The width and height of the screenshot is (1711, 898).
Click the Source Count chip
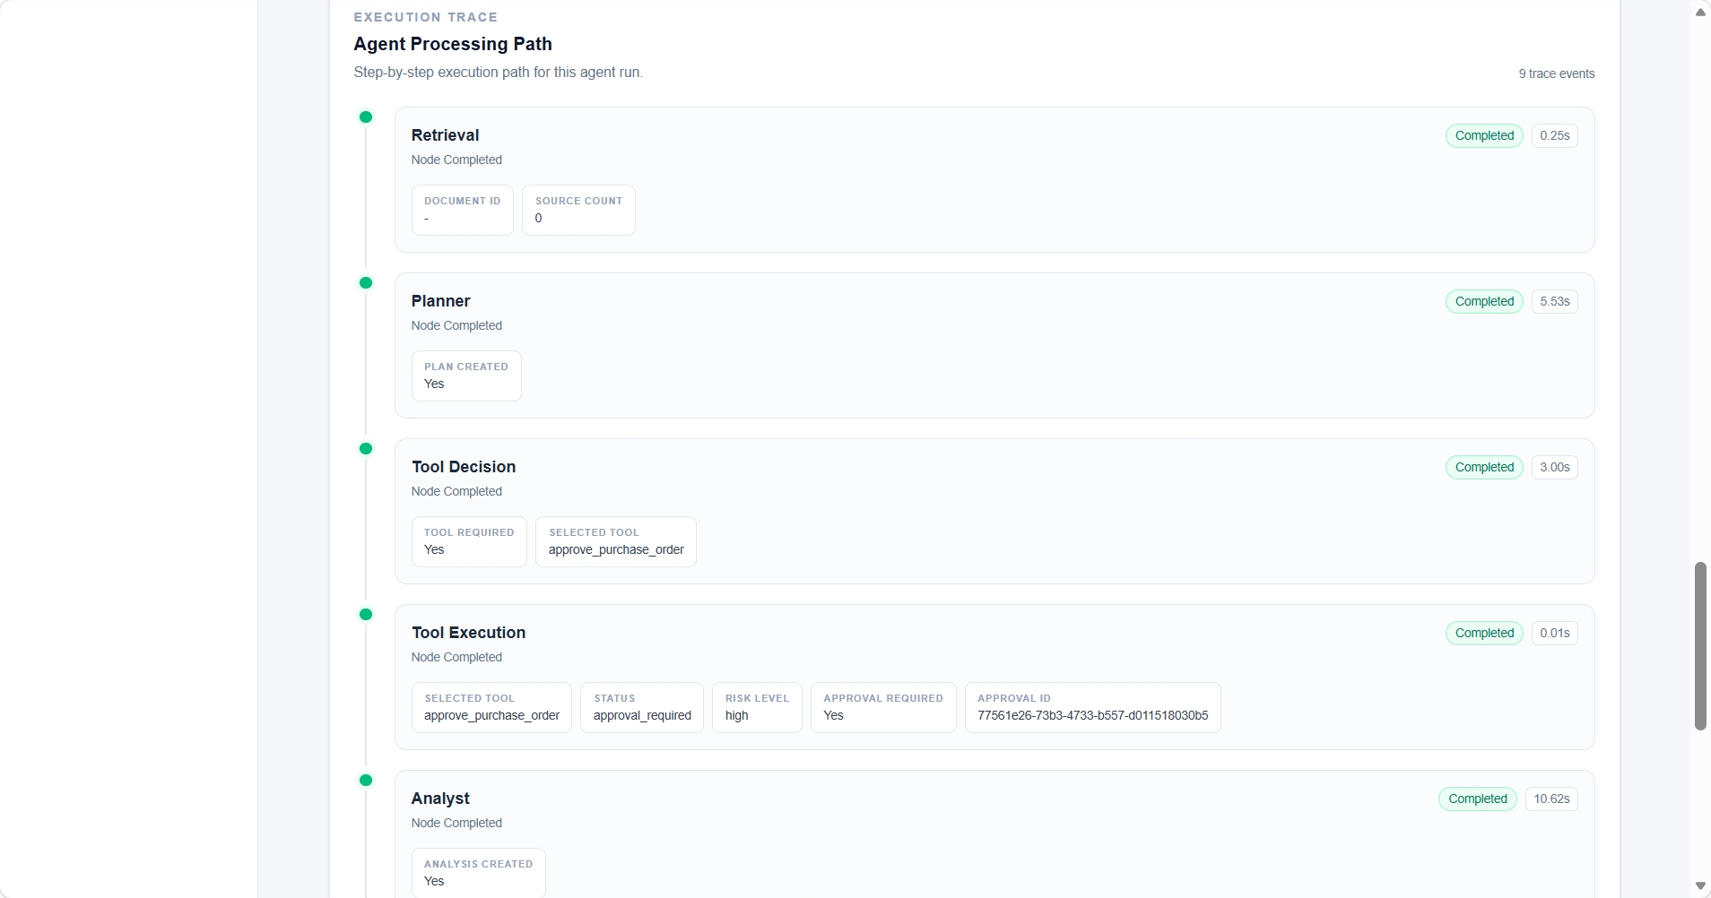tap(578, 211)
